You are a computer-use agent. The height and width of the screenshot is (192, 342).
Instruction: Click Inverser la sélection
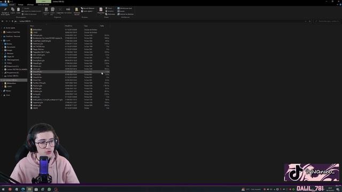(126, 14)
